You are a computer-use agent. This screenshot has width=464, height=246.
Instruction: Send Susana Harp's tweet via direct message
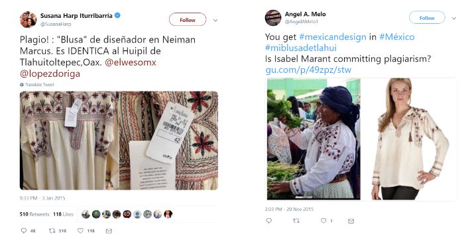(x=109, y=231)
